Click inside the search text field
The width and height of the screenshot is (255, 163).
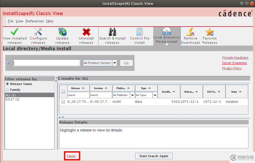pyautogui.click(x=47, y=63)
